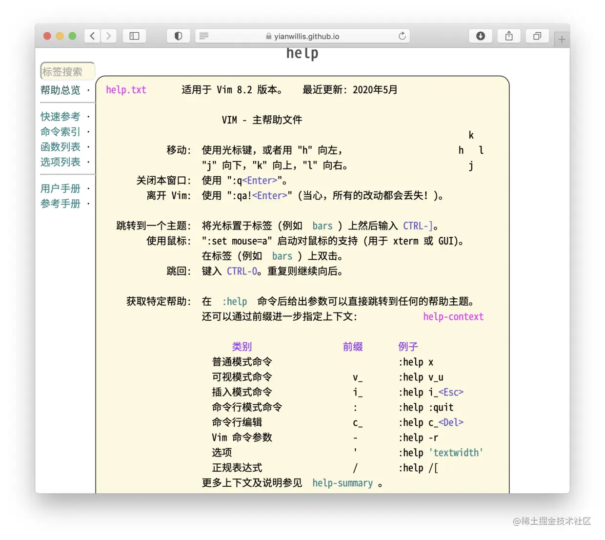Click the CTRL-O link

point(242,271)
